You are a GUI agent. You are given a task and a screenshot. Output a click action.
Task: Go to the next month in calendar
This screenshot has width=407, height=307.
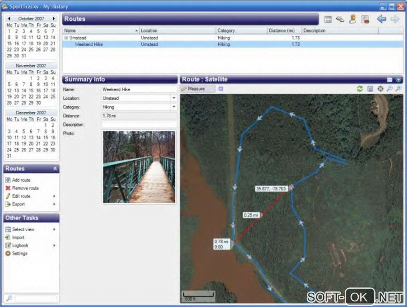54,18
